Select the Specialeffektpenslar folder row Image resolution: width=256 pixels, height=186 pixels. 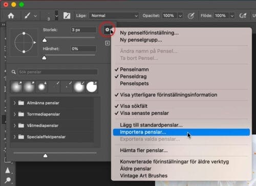click(52, 137)
